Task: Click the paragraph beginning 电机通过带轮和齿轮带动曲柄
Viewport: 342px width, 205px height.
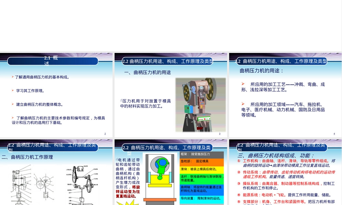Action: tap(128, 178)
